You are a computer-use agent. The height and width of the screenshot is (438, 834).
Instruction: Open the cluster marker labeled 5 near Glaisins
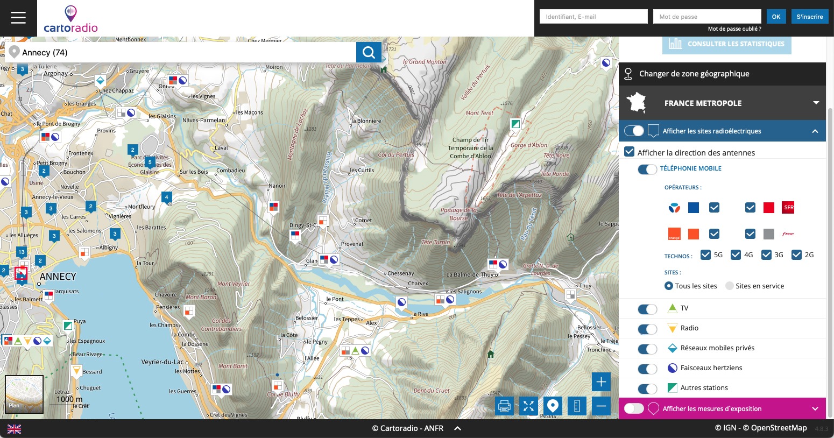coord(150,161)
